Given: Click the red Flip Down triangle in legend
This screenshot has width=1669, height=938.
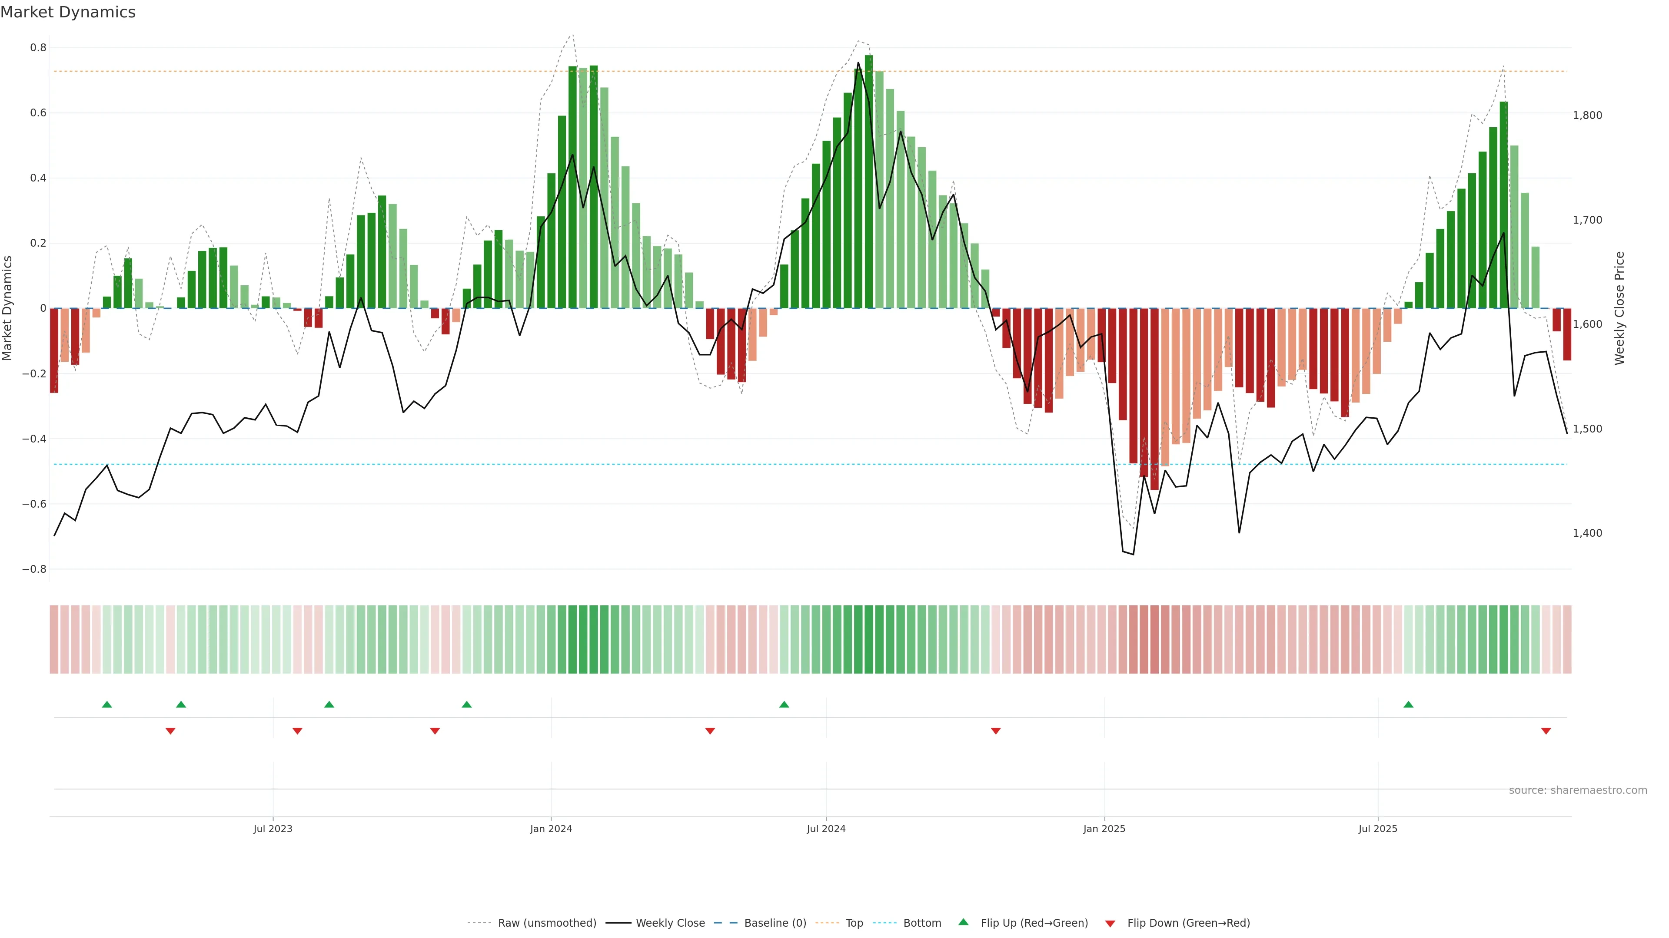Looking at the screenshot, I should (x=1110, y=923).
